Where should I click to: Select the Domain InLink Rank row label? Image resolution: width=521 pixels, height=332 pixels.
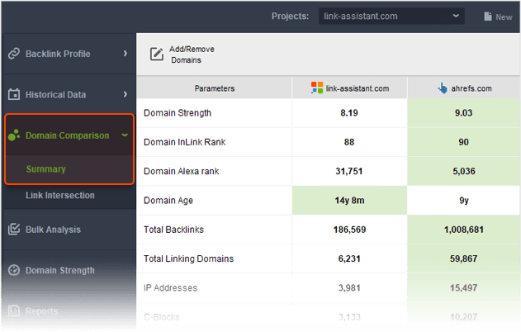tap(184, 142)
